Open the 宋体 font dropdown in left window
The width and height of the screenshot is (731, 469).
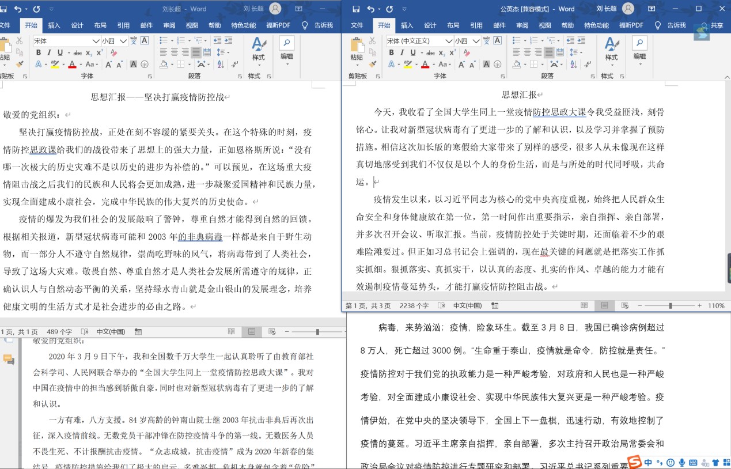point(96,41)
